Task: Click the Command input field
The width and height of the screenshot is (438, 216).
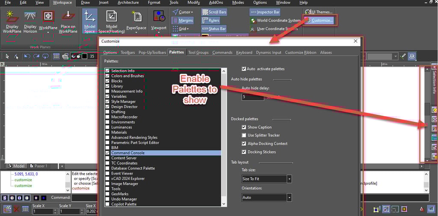Action: [x=250, y=198]
